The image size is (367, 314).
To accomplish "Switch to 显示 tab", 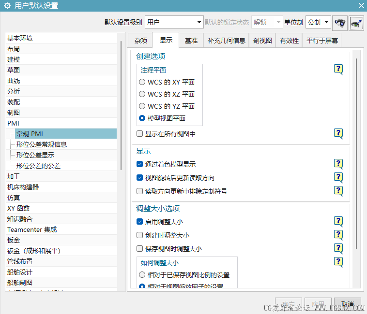I will (166, 40).
